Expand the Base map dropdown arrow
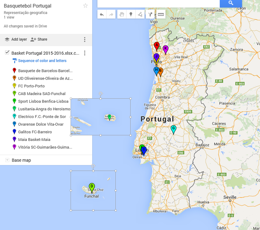Screen dimensions: 260x230 (x=7, y=160)
